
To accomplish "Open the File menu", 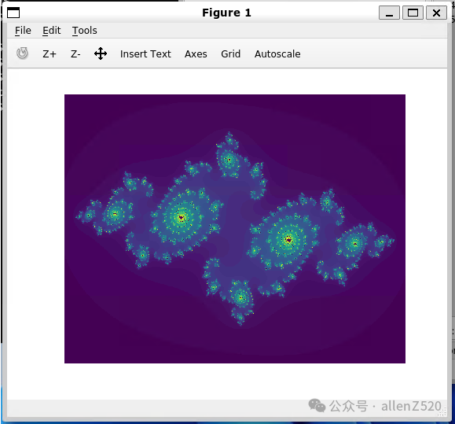I will (x=23, y=31).
